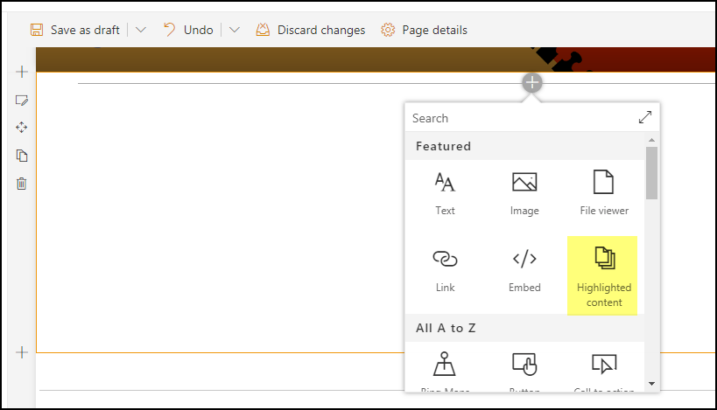Delete the section with the trash icon
Screen dimensions: 717x410
click(x=22, y=184)
